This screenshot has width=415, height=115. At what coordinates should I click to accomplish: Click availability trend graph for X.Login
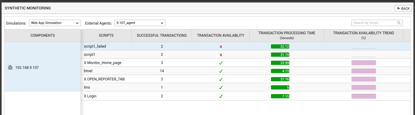point(364,96)
